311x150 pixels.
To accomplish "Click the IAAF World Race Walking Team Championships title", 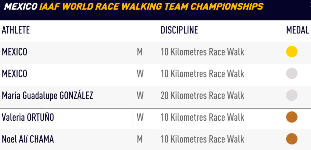I will (151, 7).
